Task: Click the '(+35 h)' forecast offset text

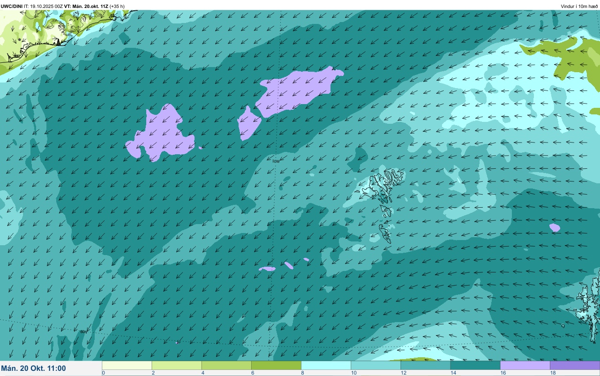Action: (x=117, y=6)
